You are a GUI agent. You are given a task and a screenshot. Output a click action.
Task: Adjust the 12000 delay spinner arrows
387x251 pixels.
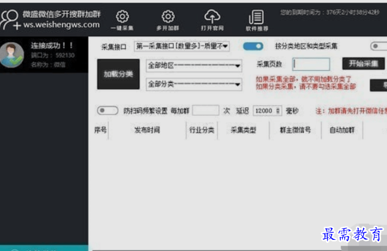pos(278,111)
